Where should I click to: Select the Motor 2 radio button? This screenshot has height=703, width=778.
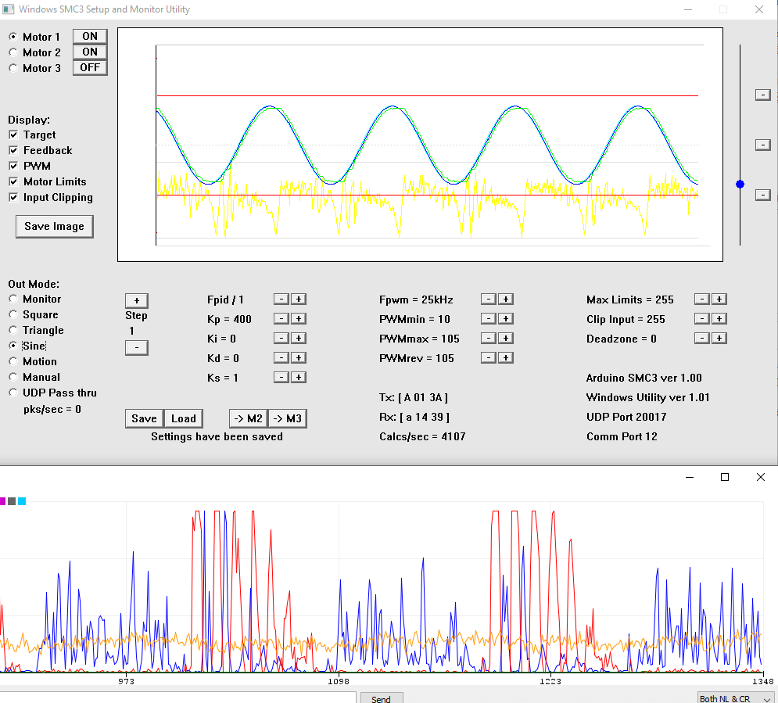pyautogui.click(x=13, y=52)
